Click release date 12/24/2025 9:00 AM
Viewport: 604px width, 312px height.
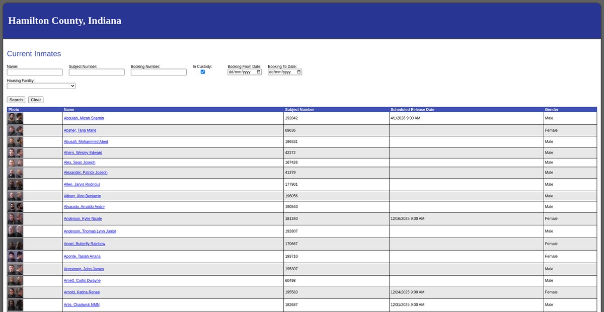tap(408, 292)
